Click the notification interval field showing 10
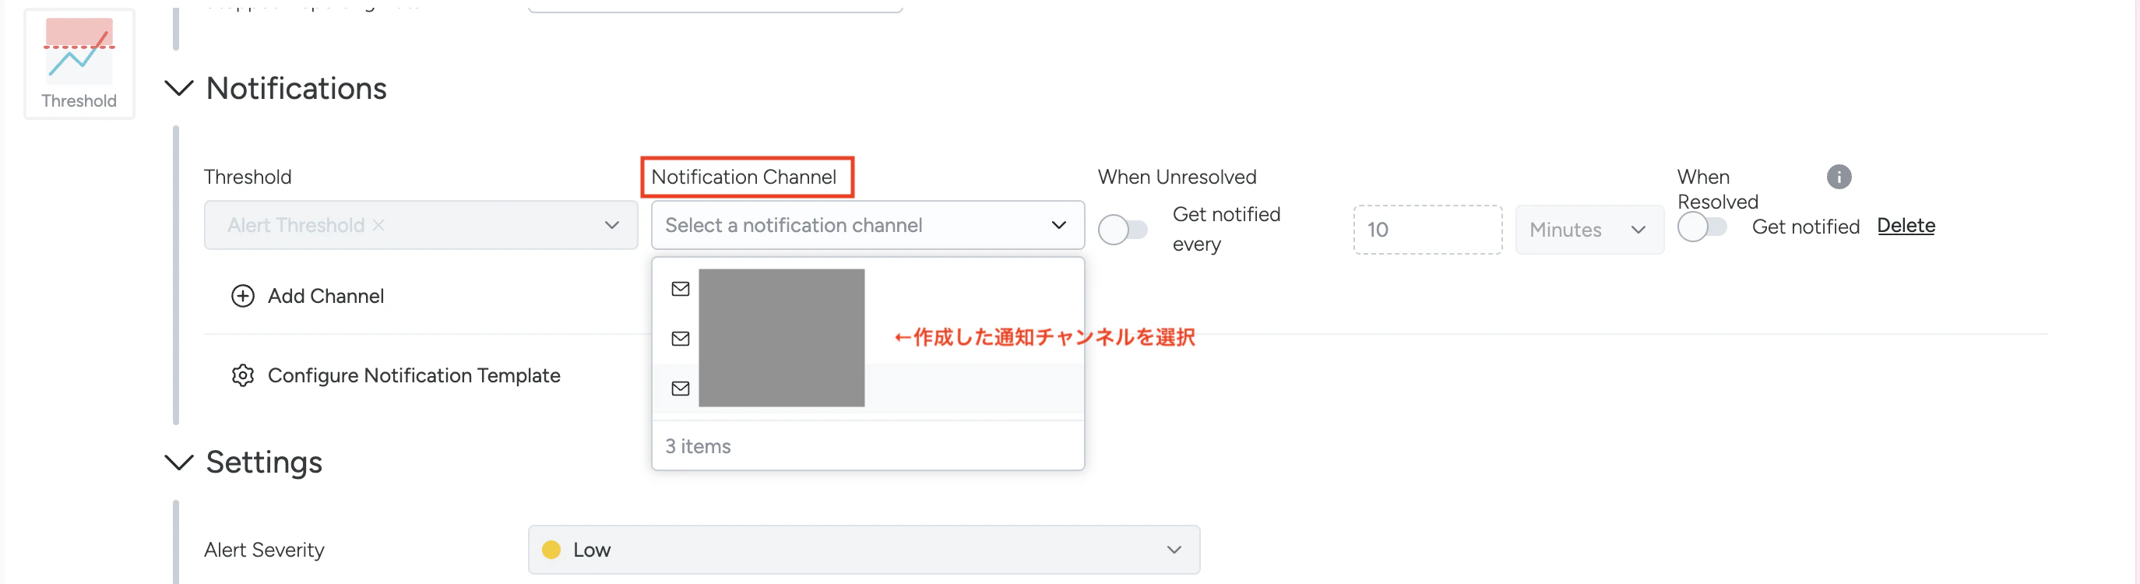Viewport: 2140px width, 584px height. [x=1427, y=229]
